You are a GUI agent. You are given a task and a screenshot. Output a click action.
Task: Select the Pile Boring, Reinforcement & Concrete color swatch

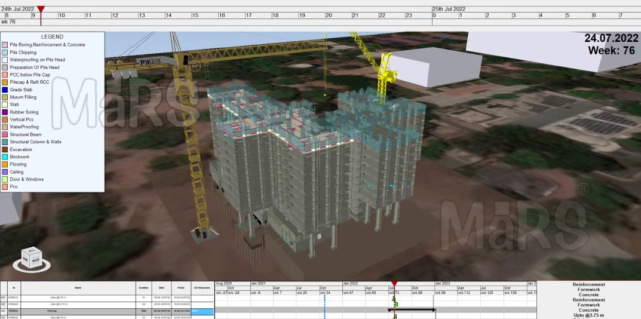coord(5,45)
